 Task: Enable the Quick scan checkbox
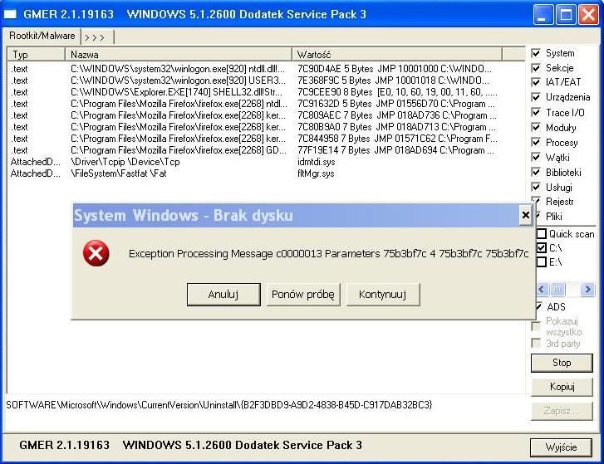pyautogui.click(x=541, y=233)
